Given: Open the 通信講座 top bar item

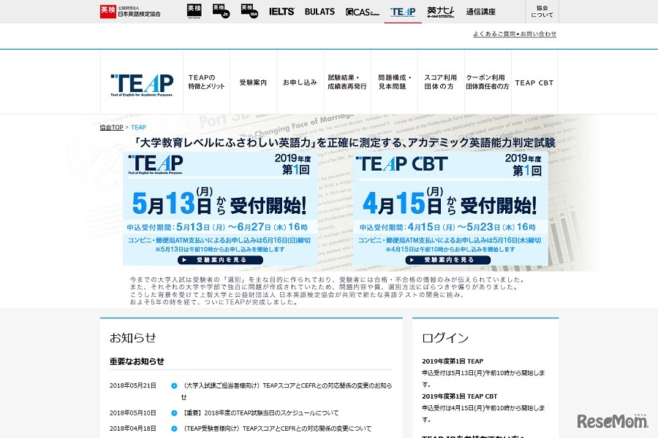Looking at the screenshot, I should (480, 12).
